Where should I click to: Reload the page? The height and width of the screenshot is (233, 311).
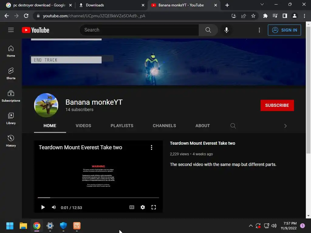pyautogui.click(x=26, y=16)
